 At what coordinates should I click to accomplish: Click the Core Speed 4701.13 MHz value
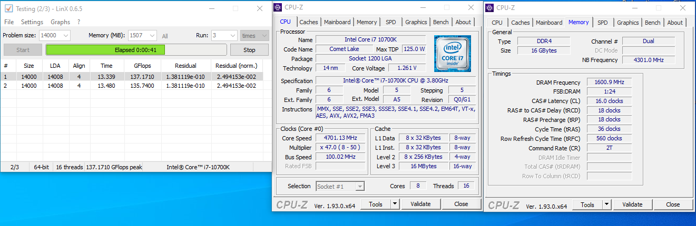coord(340,138)
